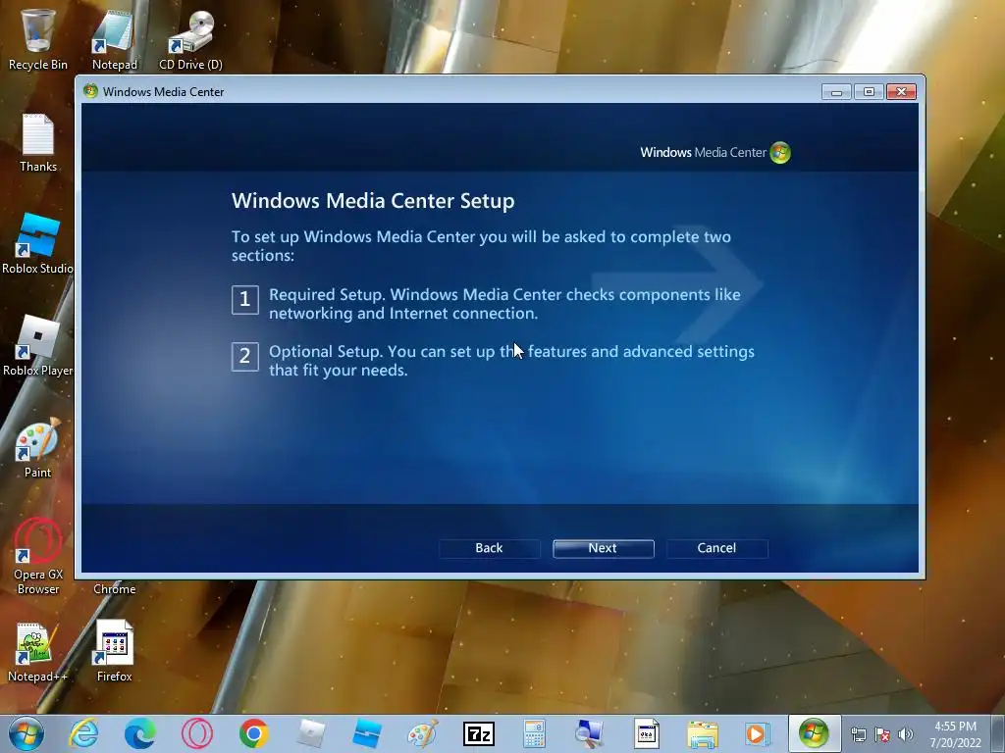Open Windows Explorer from the taskbar
1005x753 pixels.
(703, 733)
